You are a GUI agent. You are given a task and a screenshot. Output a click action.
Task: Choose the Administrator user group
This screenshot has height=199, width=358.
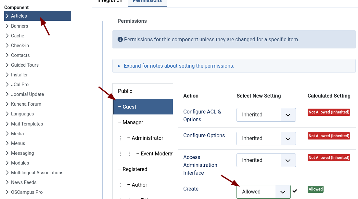click(x=147, y=138)
